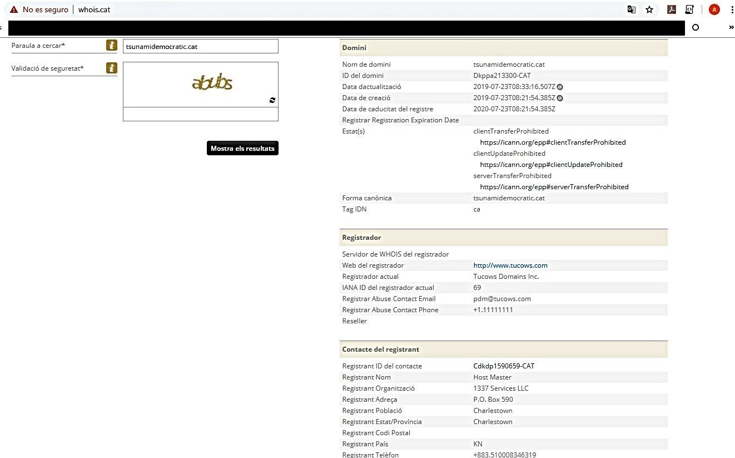Click the 'No es seguro' warning triangle
The height and width of the screenshot is (458, 735).
(x=14, y=9)
